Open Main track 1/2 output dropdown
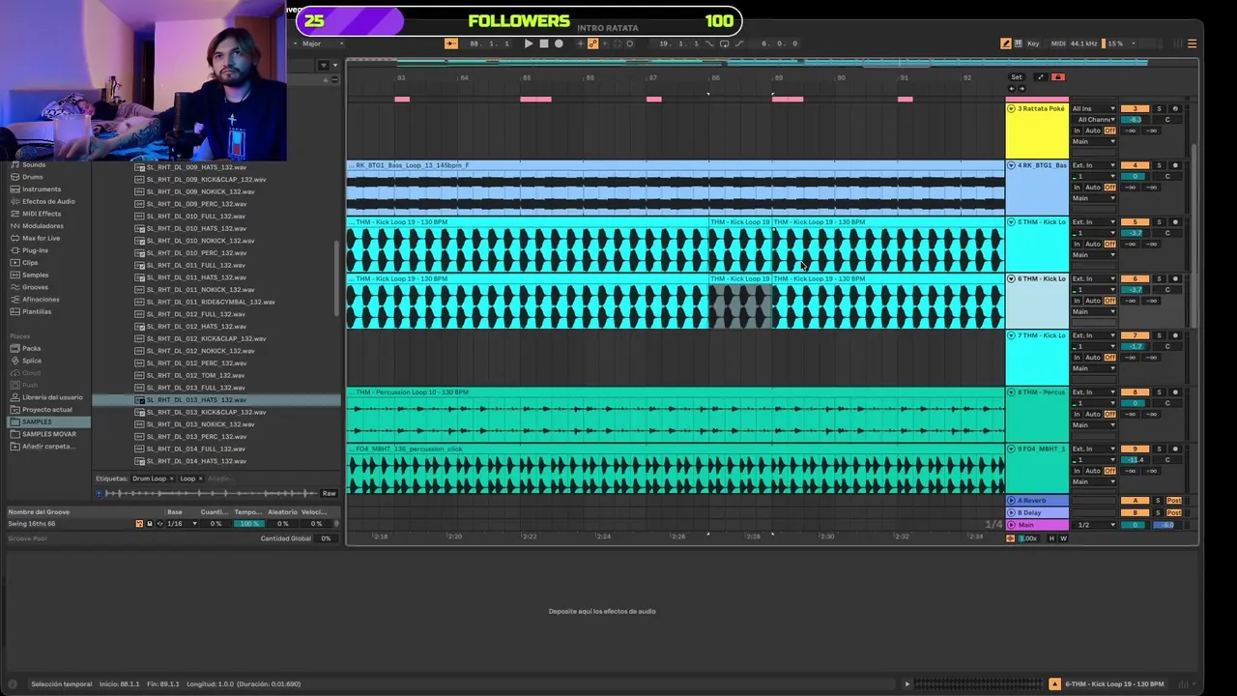This screenshot has height=696, width=1237. [1095, 525]
